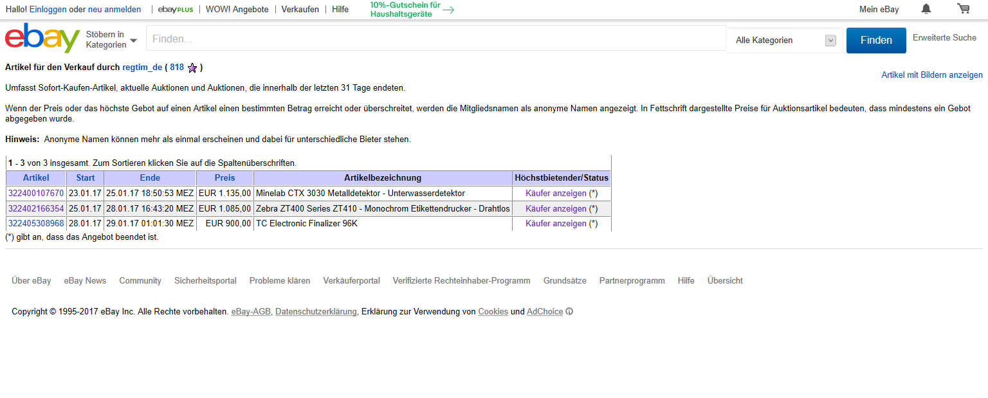Open item number 322402166354

tap(36, 209)
